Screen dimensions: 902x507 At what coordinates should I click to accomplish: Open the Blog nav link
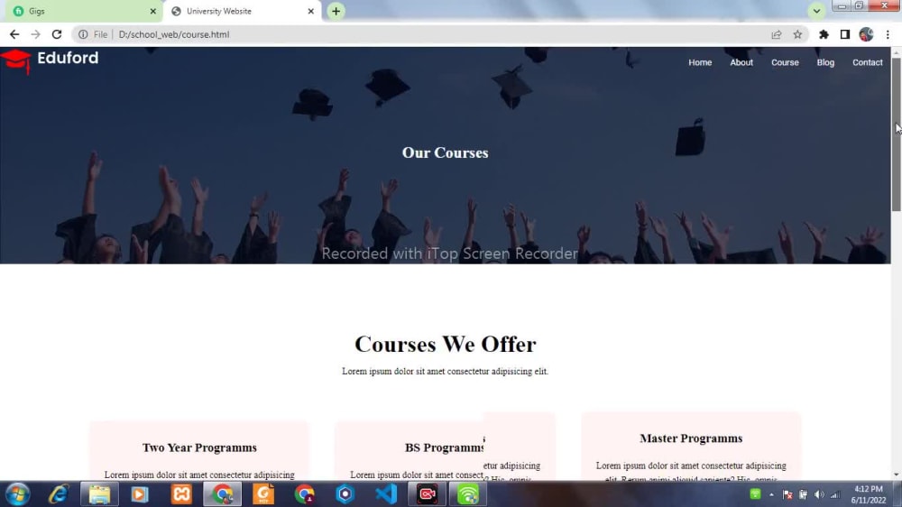(825, 62)
